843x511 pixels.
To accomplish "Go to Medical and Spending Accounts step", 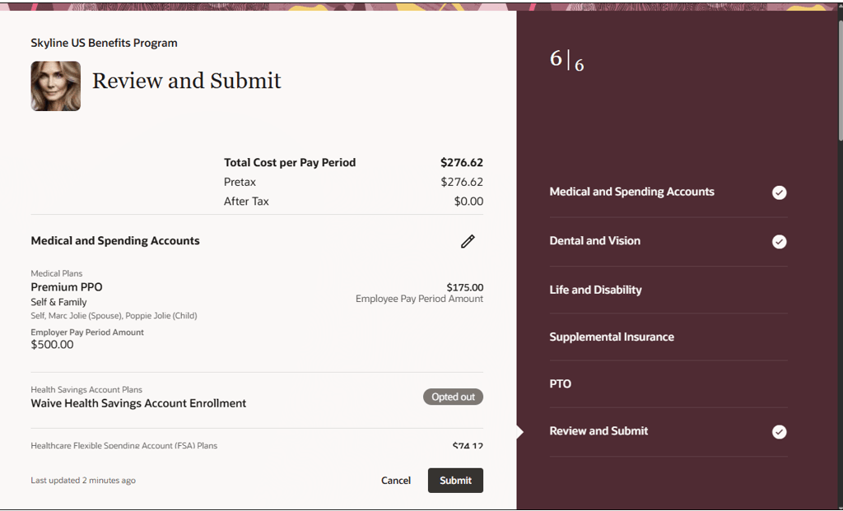I will [x=631, y=192].
